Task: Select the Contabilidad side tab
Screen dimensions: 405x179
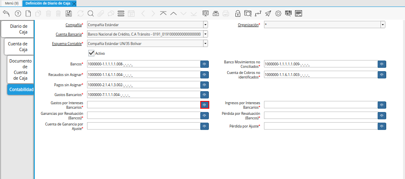Action: [20, 89]
